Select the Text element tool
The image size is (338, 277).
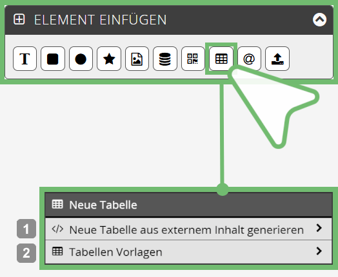pos(25,59)
